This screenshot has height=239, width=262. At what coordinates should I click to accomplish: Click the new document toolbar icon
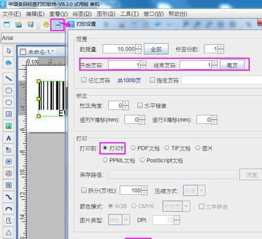[7, 25]
